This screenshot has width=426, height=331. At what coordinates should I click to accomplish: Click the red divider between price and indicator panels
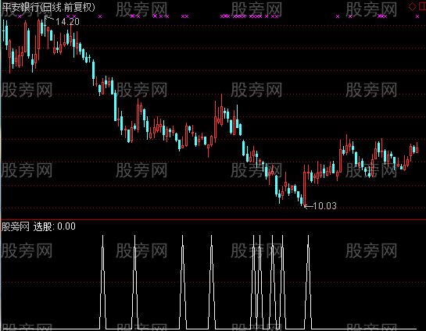[213, 219]
